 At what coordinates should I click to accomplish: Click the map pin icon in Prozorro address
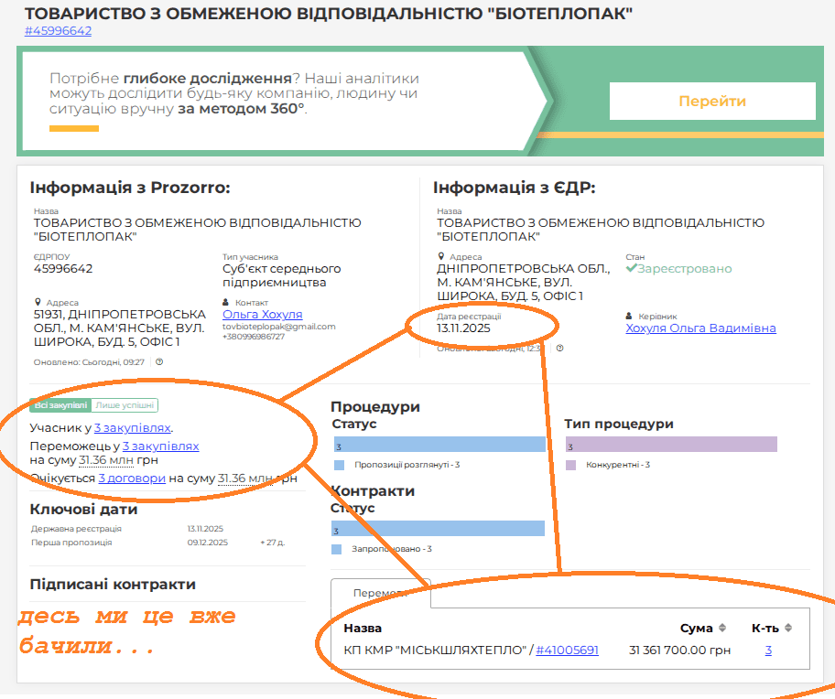38,302
